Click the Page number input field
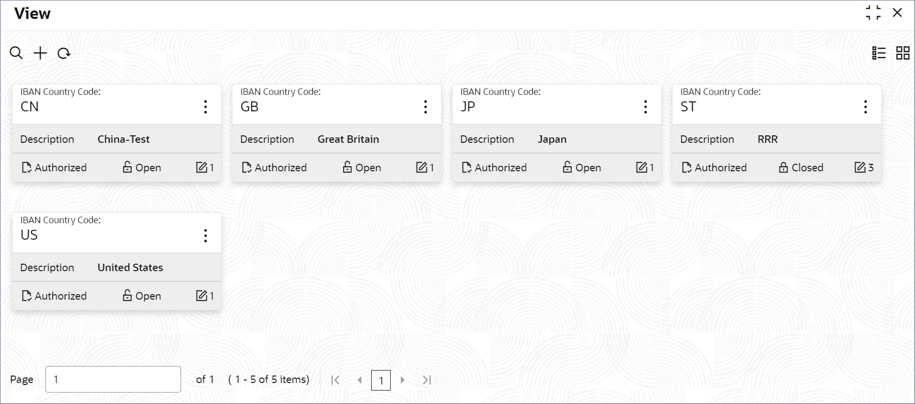 pos(113,379)
